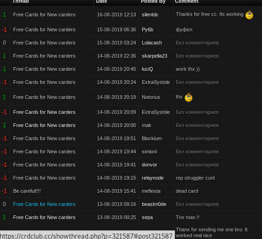Click on user Notorius
Viewport: 262px width, 239px height.
tap(151, 97)
